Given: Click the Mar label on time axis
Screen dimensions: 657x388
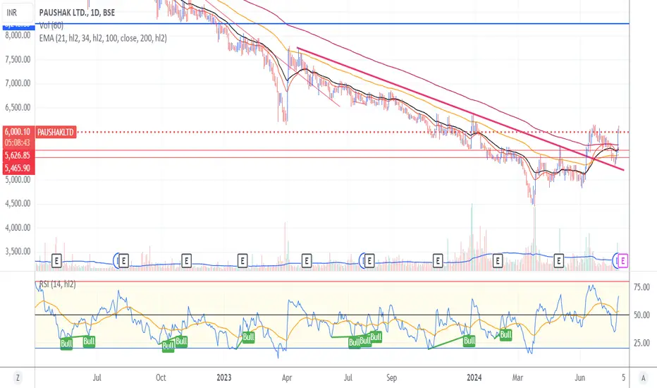Looking at the screenshot, I should [x=517, y=377].
